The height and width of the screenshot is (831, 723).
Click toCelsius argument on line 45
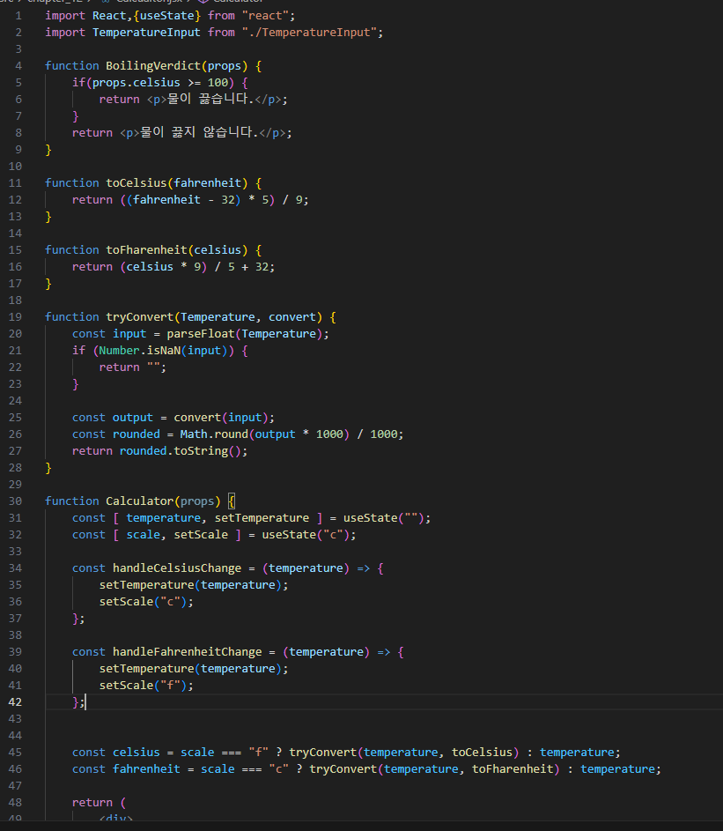[482, 753]
